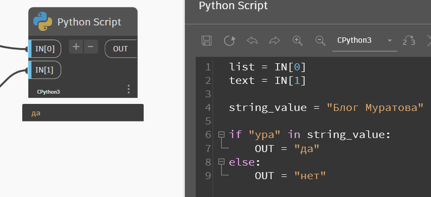Click the Python logo on the node
The image size is (431, 197).
point(43,22)
